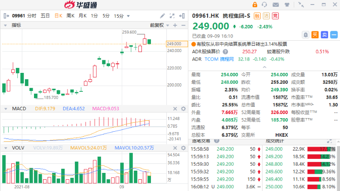Open TCOM 携程网 ADR link
The height and width of the screenshot is (191, 340).
click(219, 59)
